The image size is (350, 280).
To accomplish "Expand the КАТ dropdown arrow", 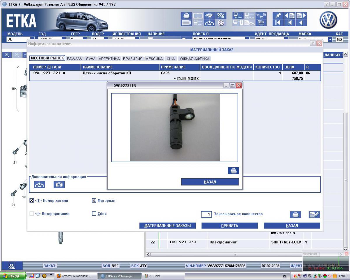I will (330, 39).
